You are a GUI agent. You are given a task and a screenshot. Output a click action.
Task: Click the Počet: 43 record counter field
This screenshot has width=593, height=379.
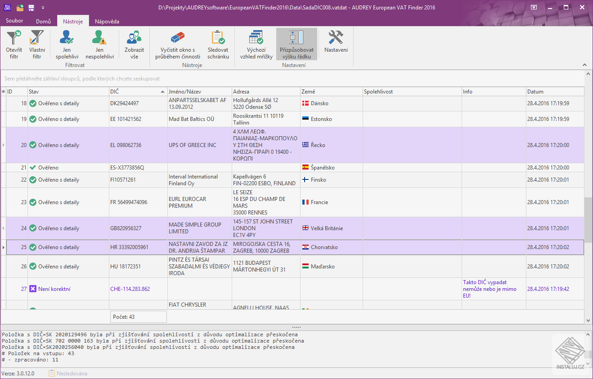click(x=138, y=317)
